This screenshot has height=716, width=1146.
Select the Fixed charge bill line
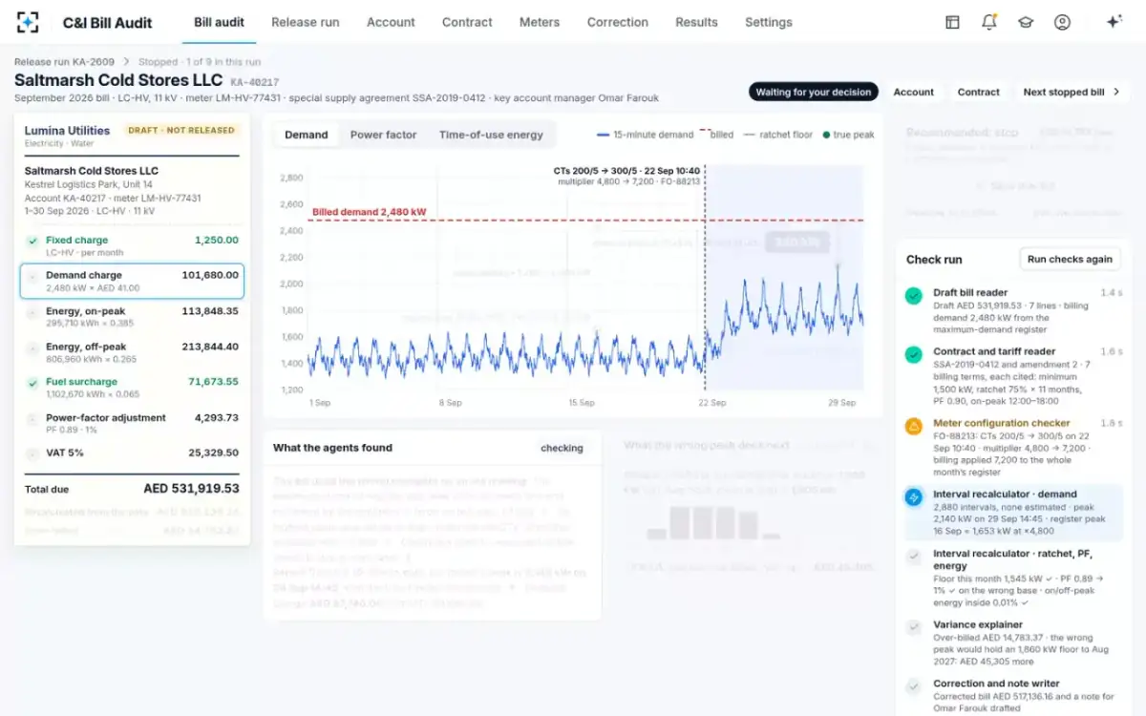pyautogui.click(x=132, y=245)
